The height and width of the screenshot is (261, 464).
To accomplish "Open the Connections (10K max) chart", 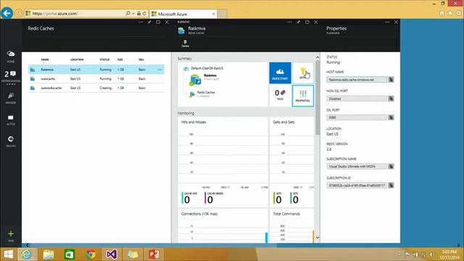I will pos(223,225).
